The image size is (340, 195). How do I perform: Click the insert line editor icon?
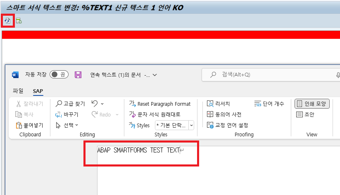tap(19, 21)
